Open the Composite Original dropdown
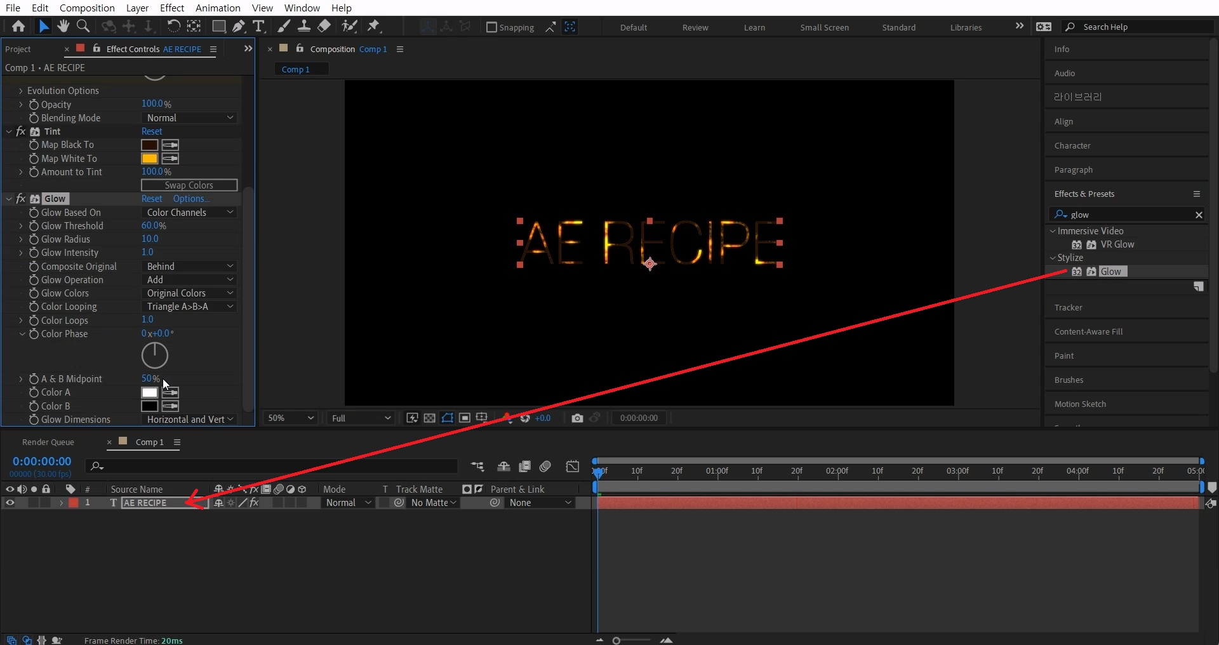Image resolution: width=1219 pixels, height=645 pixels. point(189,267)
